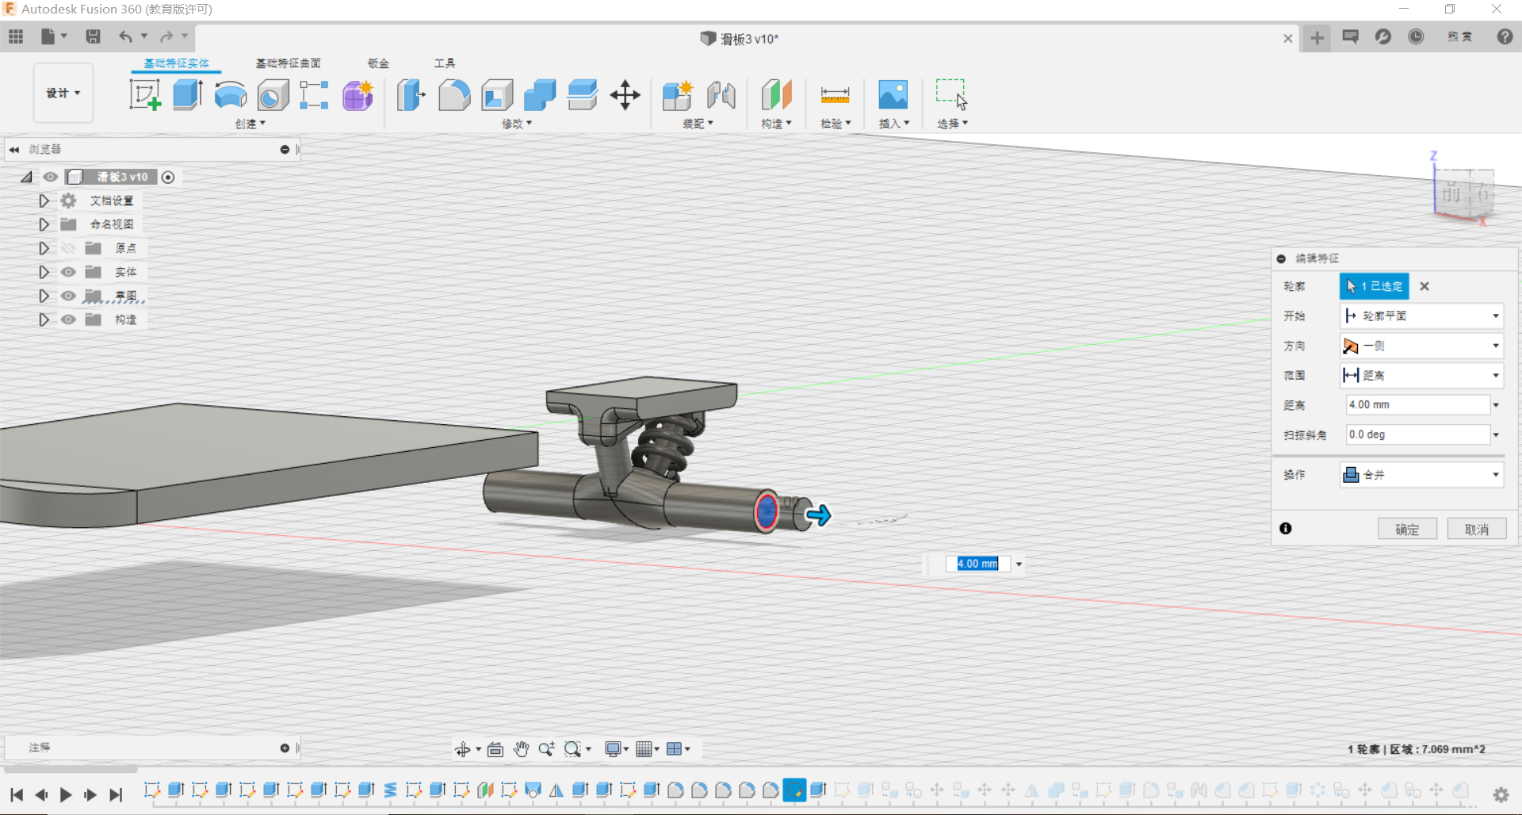The width and height of the screenshot is (1522, 815).
Task: Jump timeline to the beginning
Action: [x=17, y=794]
